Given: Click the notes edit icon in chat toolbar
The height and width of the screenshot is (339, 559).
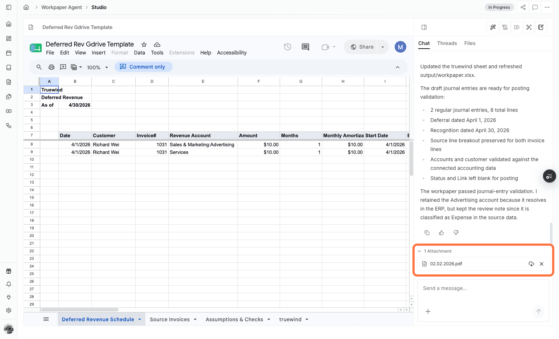Looking at the screenshot, I should [x=541, y=27].
